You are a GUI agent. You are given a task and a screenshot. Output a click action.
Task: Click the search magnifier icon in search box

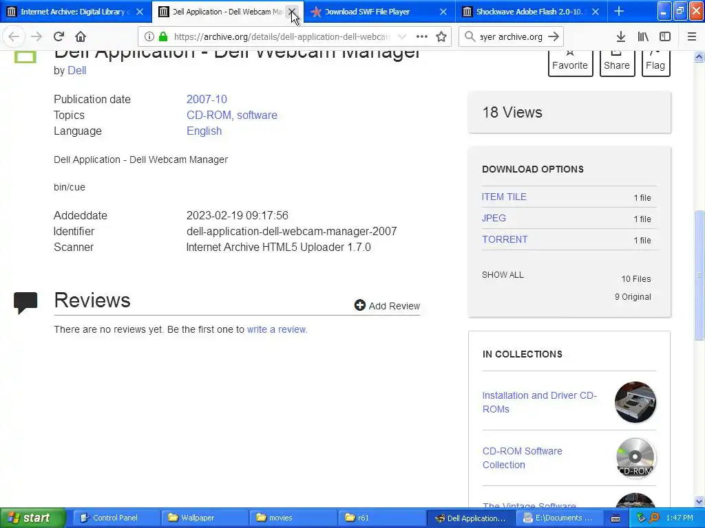pos(470,36)
